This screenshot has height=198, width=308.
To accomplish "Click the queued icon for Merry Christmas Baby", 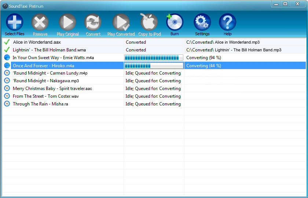I will point(7,88).
